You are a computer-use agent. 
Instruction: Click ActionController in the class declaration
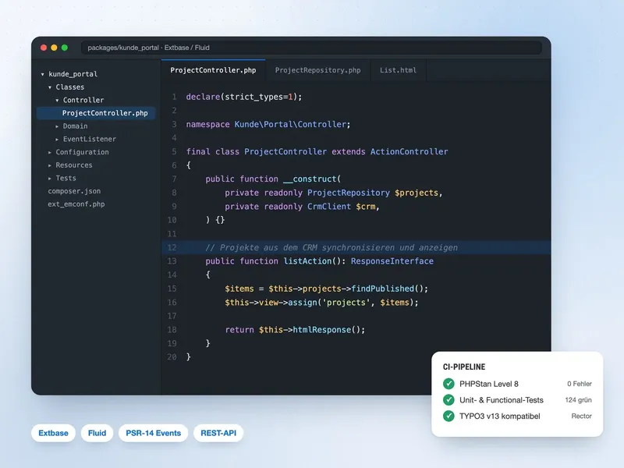tap(409, 151)
